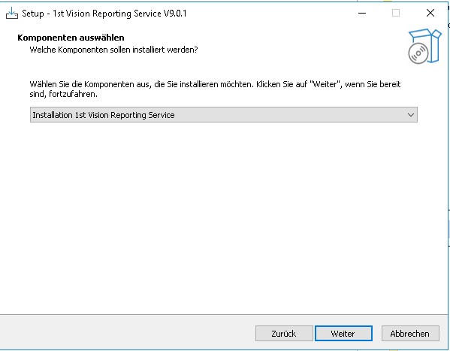This screenshot has height=351, width=450.
Task: Click the greyed-out maximize button
Action: [x=396, y=13]
